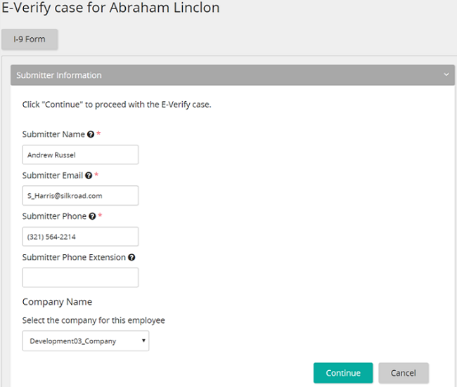Focus the Submitter Name field
Viewport: 457px width, 387px height.
[x=80, y=155]
